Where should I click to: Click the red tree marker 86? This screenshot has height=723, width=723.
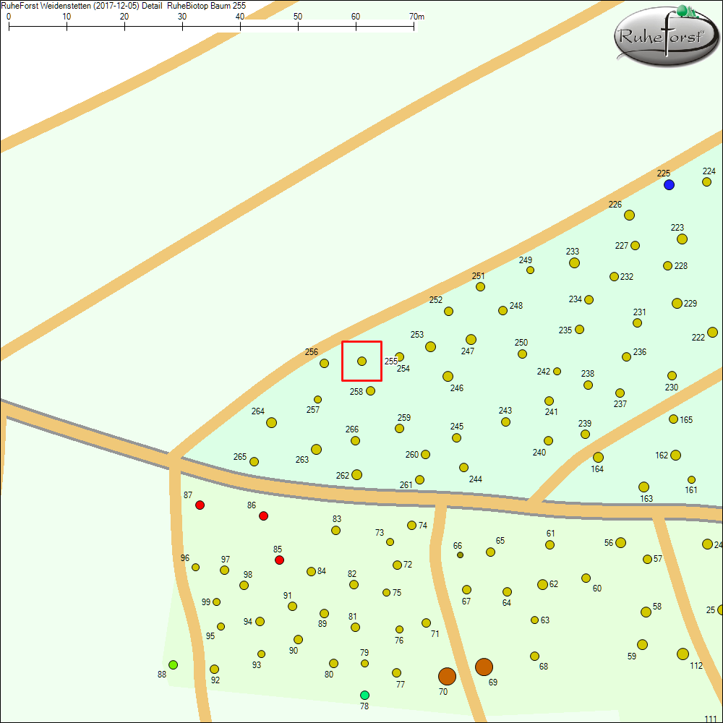click(264, 515)
